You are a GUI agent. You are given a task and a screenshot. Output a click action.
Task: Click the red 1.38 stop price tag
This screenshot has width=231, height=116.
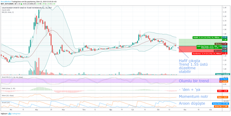[x=224, y=54]
